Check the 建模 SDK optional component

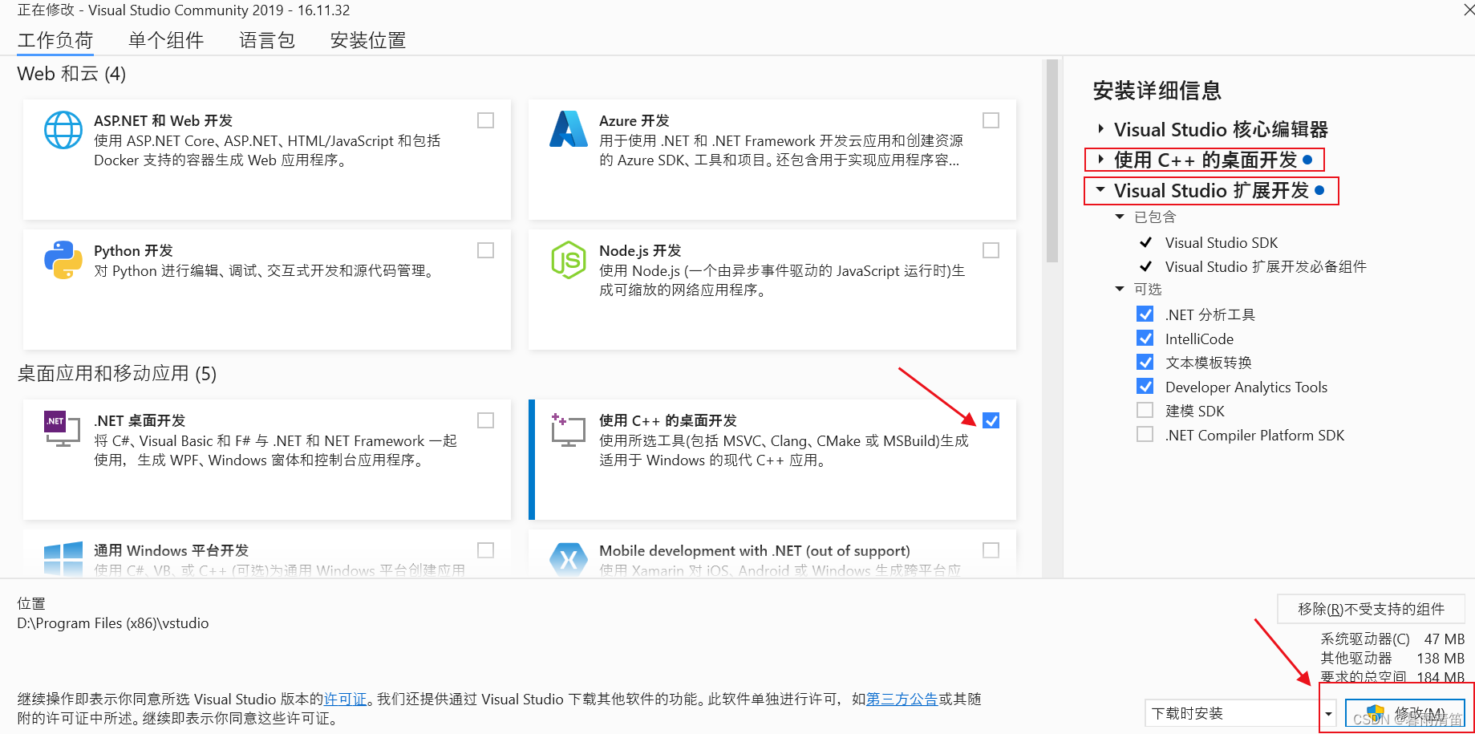(1145, 410)
